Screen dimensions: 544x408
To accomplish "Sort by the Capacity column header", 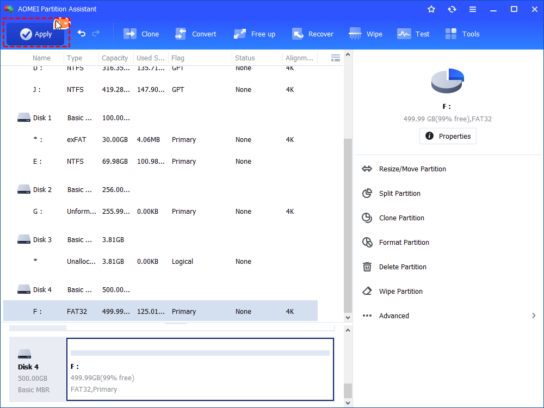I will coord(115,58).
